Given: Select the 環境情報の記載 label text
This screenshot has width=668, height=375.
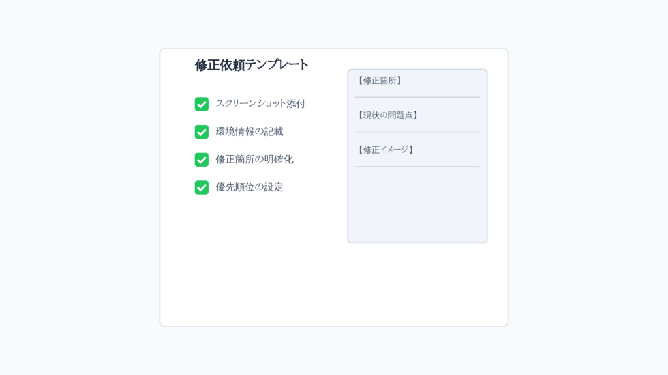Looking at the screenshot, I should point(249,132).
